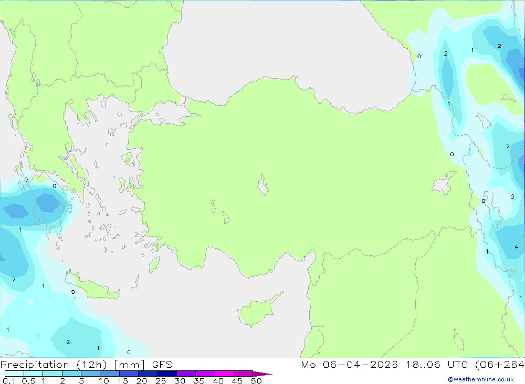
Task: Click the legend label '45'
Action: coord(237,381)
